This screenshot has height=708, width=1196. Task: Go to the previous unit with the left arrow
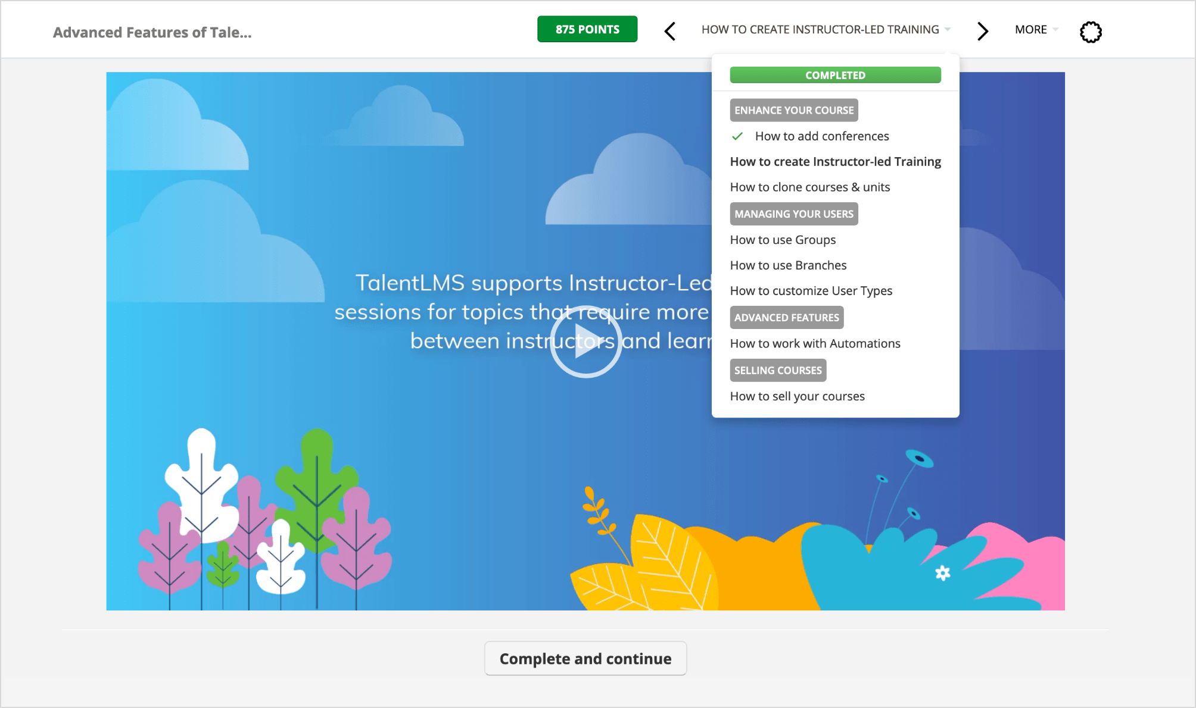click(669, 31)
